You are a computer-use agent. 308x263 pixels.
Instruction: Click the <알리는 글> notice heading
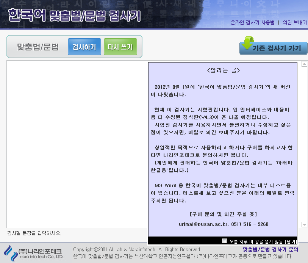click(223, 70)
